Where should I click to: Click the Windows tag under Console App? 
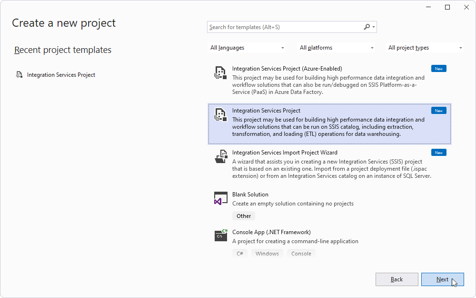[x=267, y=253]
